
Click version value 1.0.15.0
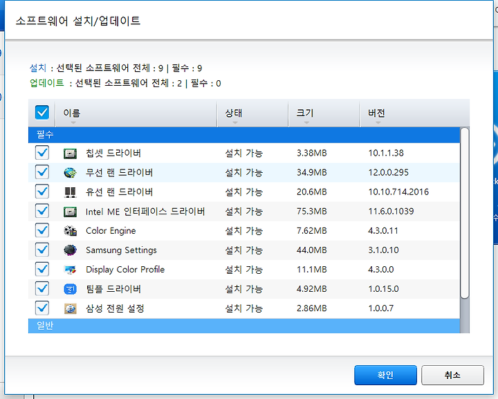pyautogui.click(x=383, y=288)
